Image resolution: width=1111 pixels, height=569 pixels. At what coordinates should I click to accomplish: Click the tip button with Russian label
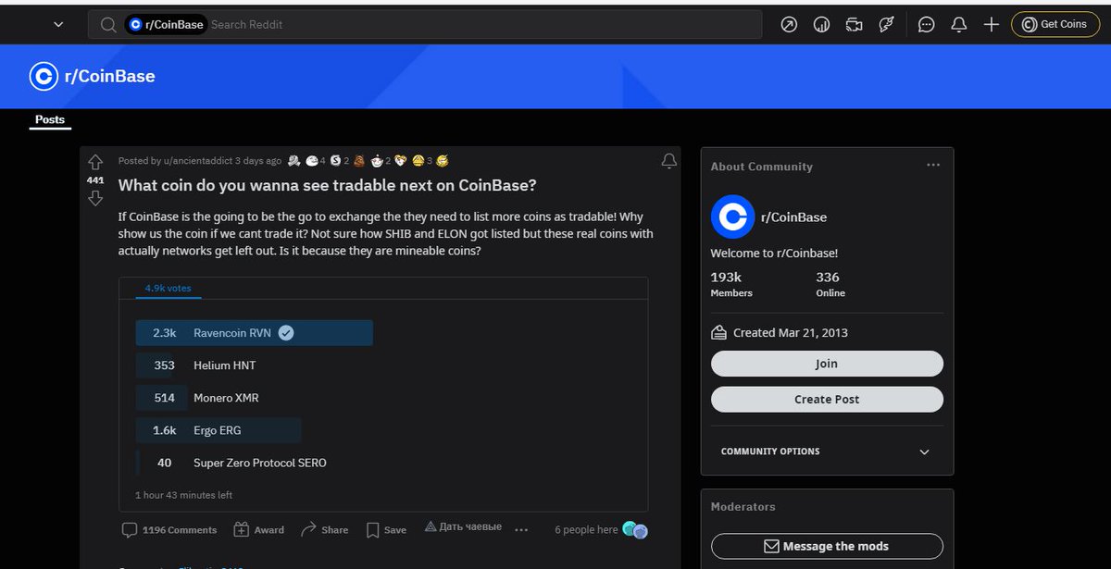click(x=463, y=527)
